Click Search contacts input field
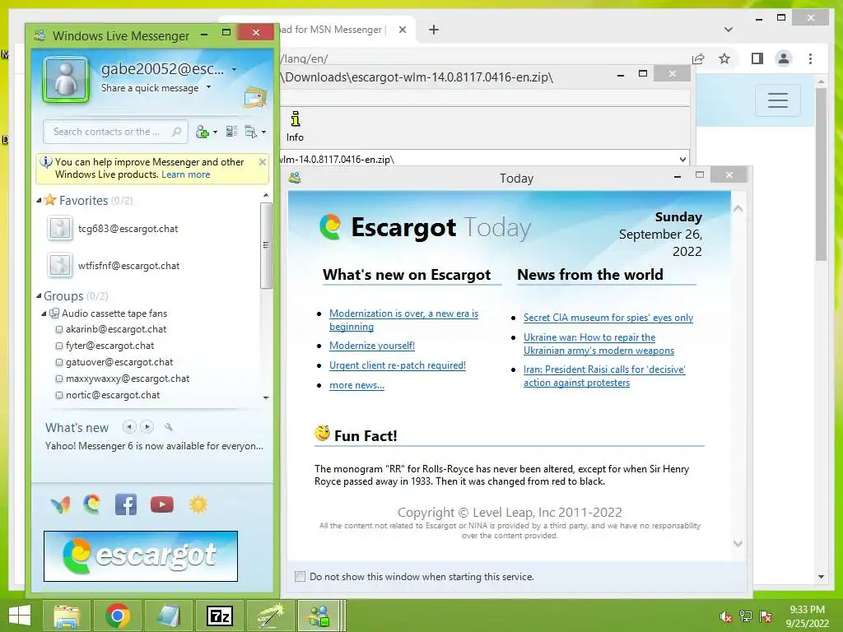843x632 pixels. click(115, 132)
